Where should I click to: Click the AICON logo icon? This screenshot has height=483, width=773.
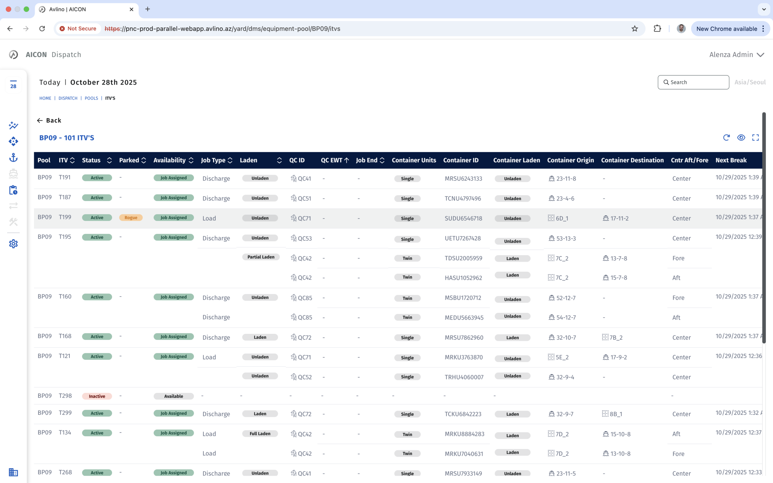[x=13, y=55]
